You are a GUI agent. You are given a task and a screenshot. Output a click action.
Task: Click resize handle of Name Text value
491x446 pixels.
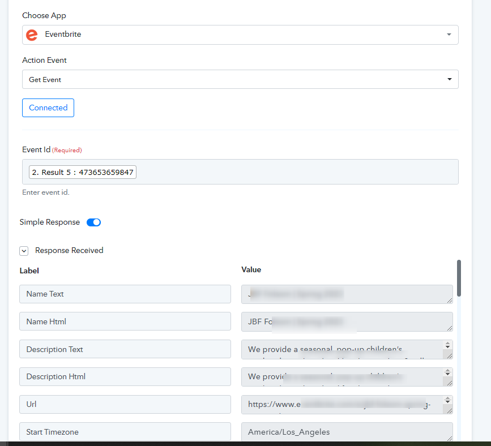click(450, 301)
